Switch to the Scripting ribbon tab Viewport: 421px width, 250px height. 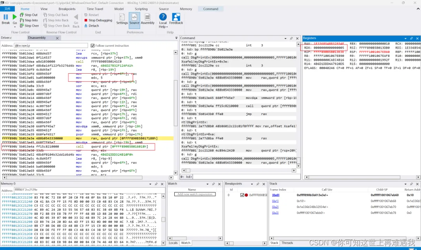141,9
